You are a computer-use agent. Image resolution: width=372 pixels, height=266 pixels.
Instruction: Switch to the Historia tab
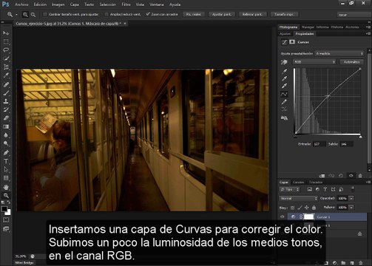coord(337,27)
